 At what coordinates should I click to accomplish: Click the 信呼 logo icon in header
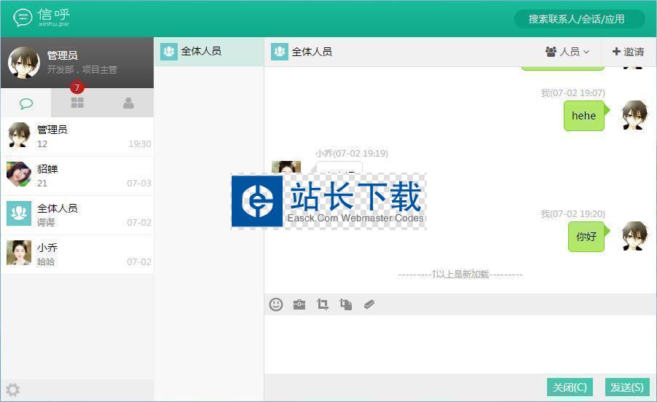click(23, 17)
